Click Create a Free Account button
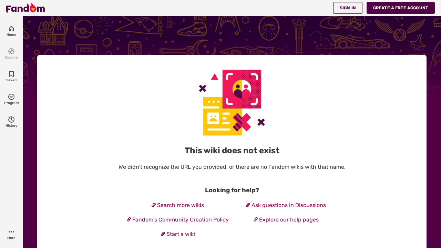This screenshot has width=441, height=248. click(401, 8)
